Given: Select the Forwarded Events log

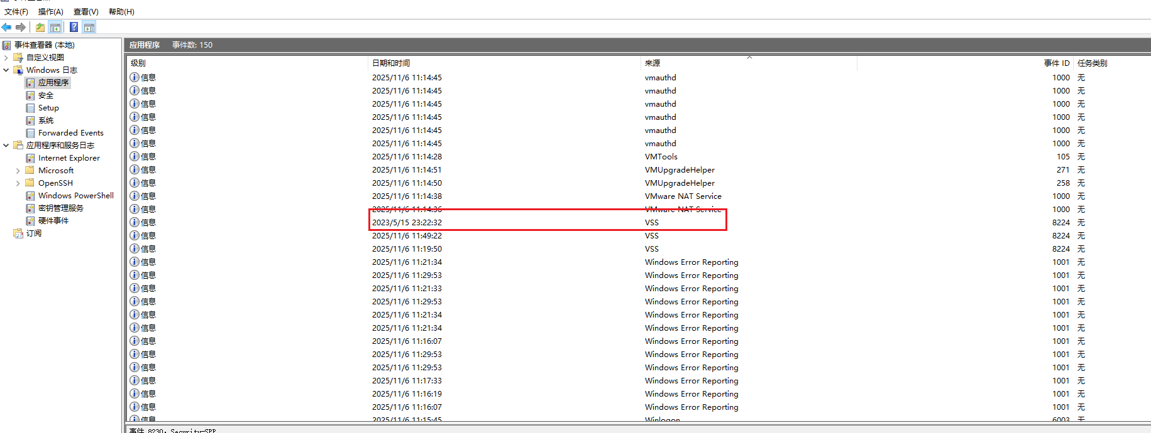Looking at the screenshot, I should tap(70, 133).
